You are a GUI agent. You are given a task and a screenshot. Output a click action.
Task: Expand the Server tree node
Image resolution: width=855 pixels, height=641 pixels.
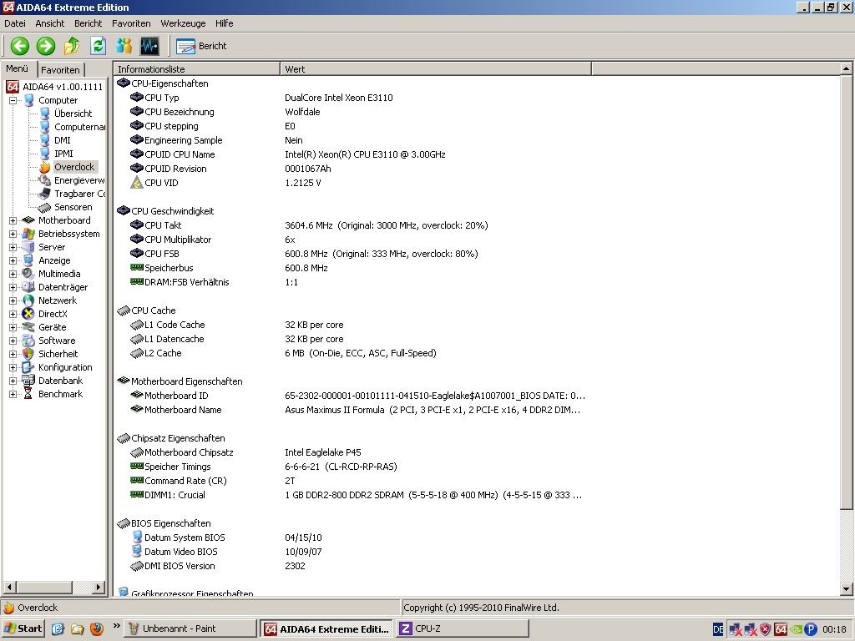(x=13, y=247)
